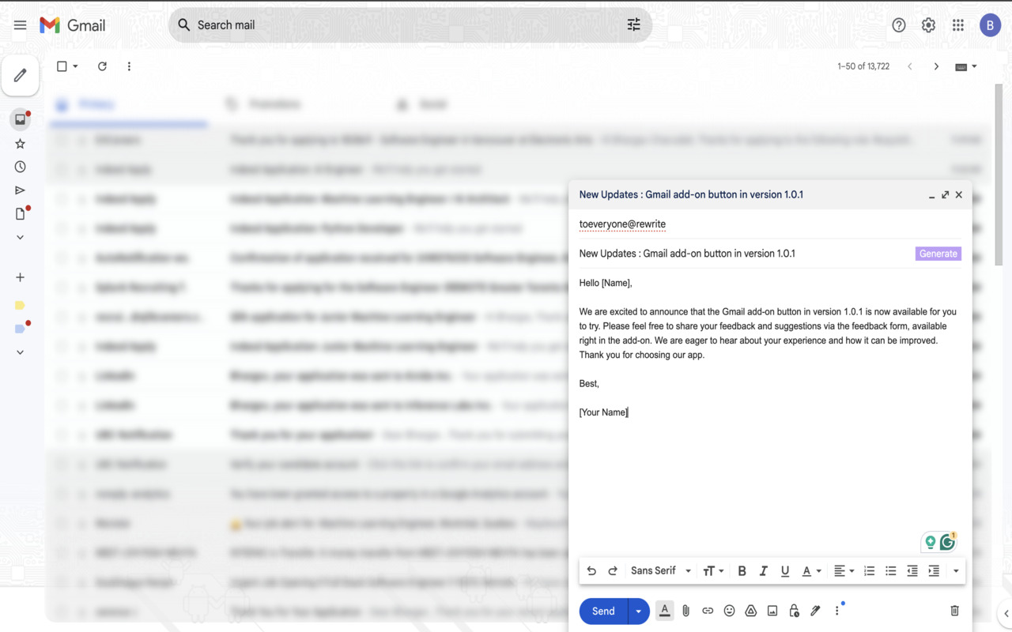Toggle bulleted list
The width and height of the screenshot is (1012, 632).
pyautogui.click(x=890, y=571)
